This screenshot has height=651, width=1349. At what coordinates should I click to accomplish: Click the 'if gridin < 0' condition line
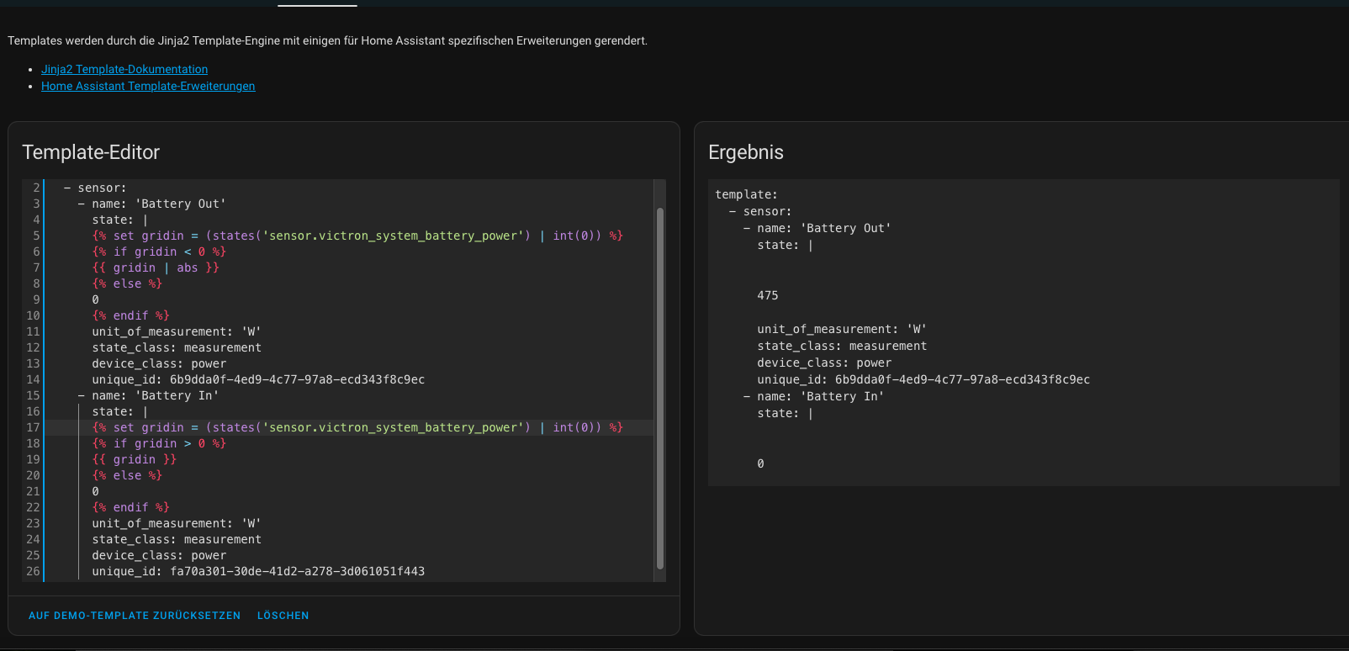tap(159, 251)
